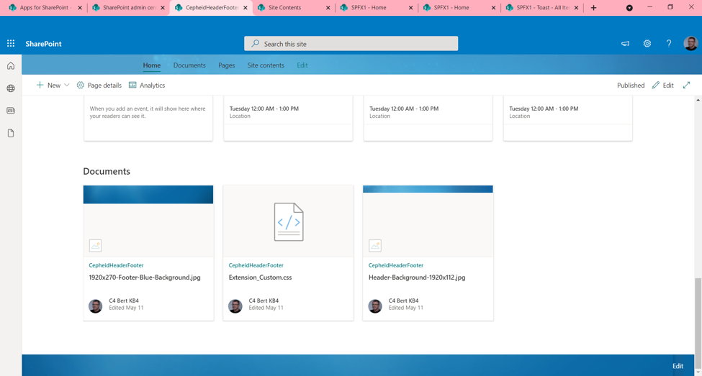702x376 pixels.
Task: Open the SharePoint app launcher waffle
Action: tap(11, 44)
